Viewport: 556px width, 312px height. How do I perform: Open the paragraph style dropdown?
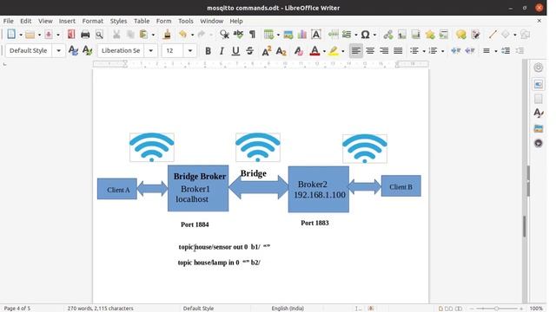pyautogui.click(x=58, y=51)
